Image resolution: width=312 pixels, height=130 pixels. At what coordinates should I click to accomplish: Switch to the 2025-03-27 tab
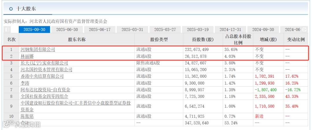tap(165, 30)
